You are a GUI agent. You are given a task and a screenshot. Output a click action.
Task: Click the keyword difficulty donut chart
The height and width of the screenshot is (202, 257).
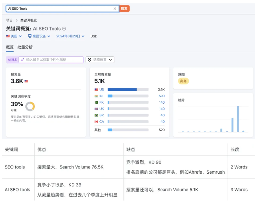click(x=30, y=106)
